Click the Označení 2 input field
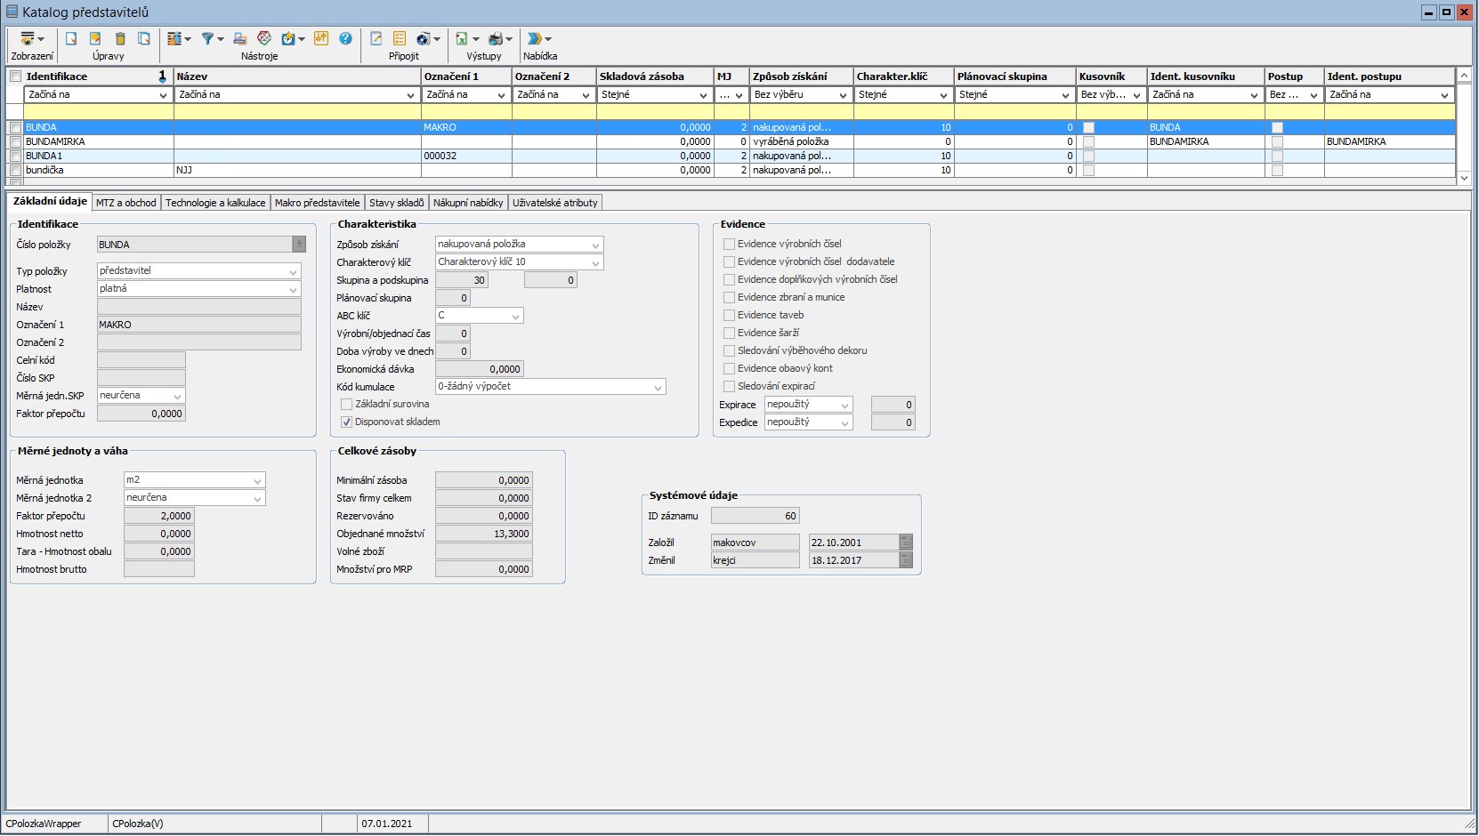The width and height of the screenshot is (1479, 836). [198, 342]
